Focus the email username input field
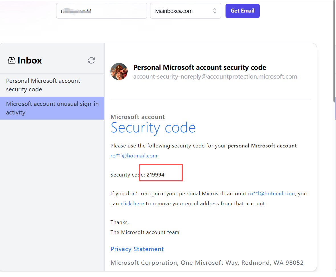Viewport: 336px width, 277px height. [x=101, y=11]
